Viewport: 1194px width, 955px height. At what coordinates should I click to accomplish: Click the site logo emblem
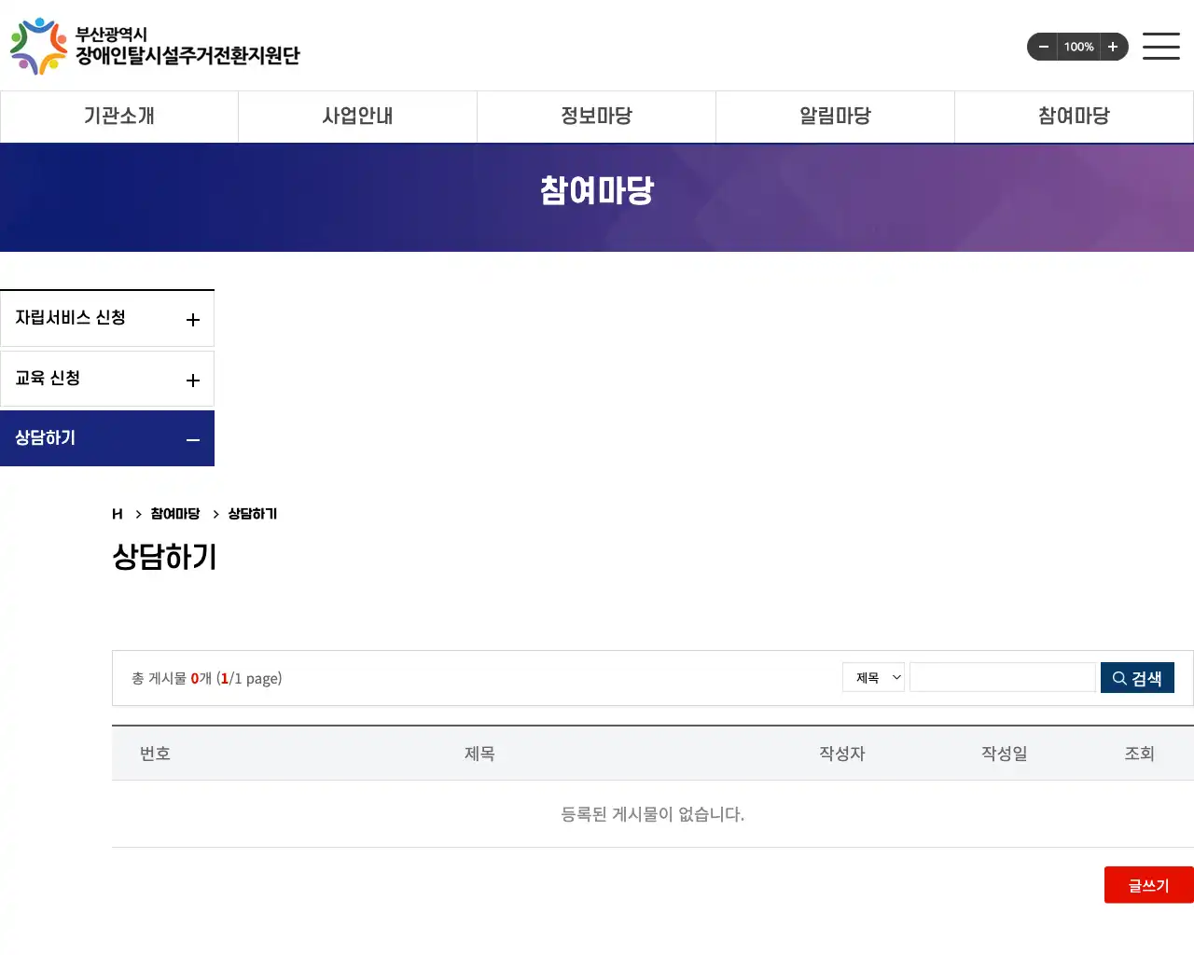point(38,46)
